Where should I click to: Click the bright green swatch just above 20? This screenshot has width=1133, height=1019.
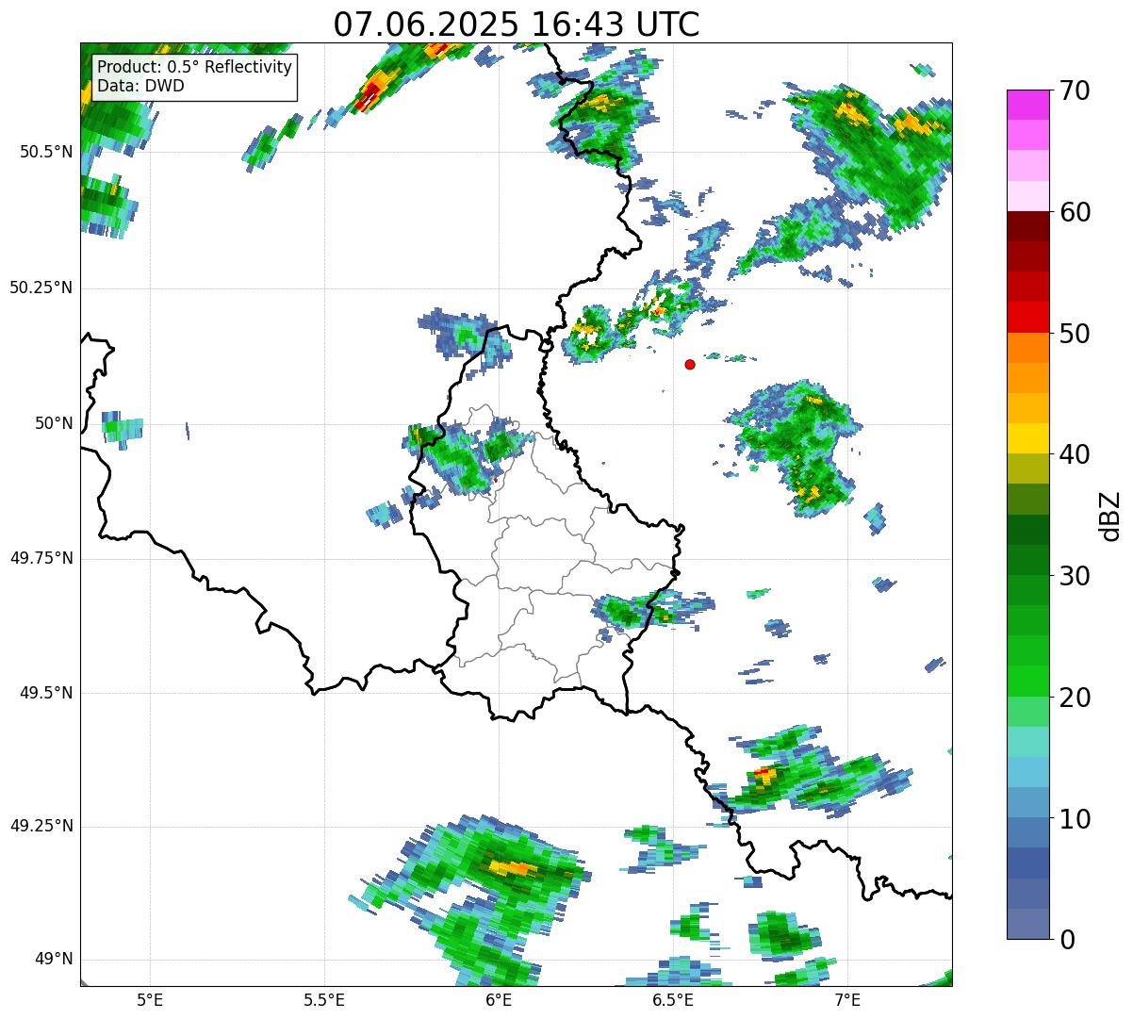coord(1028,682)
